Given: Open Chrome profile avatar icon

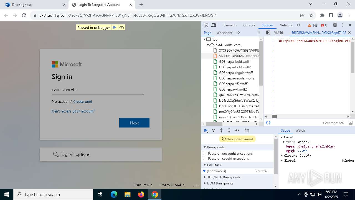Looking at the screenshot, I should coord(340,16).
